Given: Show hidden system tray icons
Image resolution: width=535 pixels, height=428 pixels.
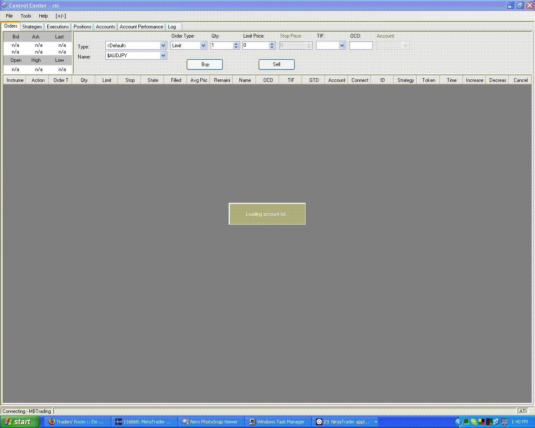Looking at the screenshot, I should tap(458, 422).
